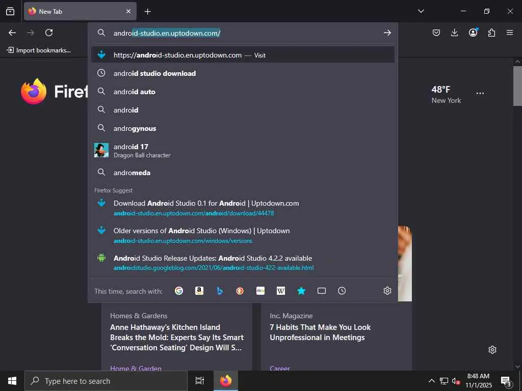Close the New Tab tab

coord(128,11)
